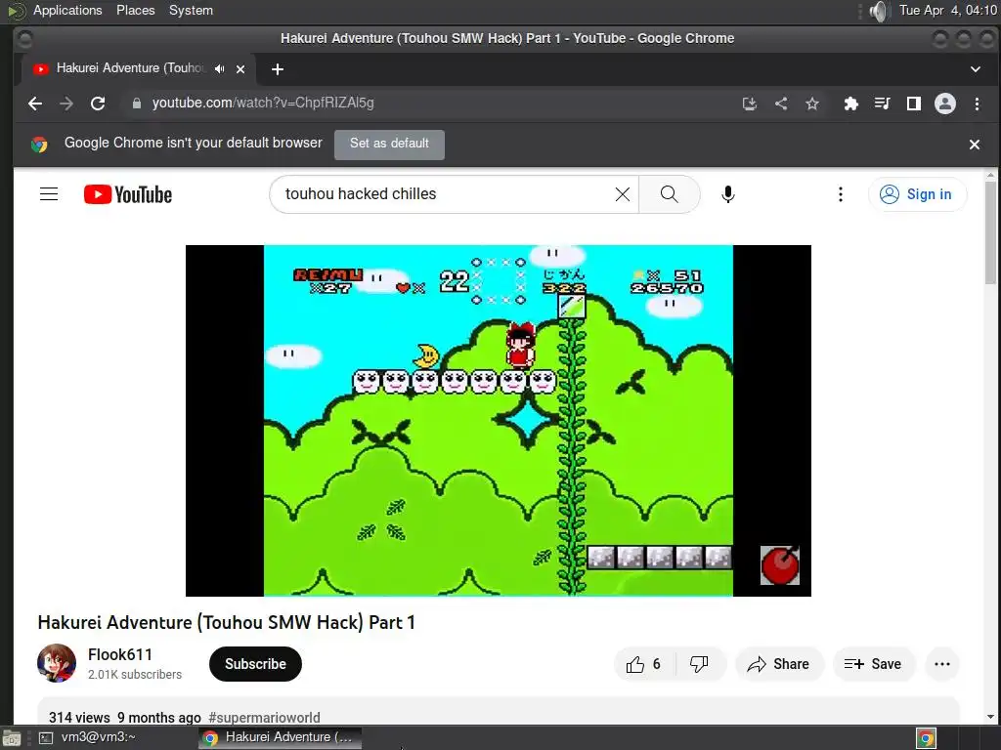1001x750 pixels.
Task: Click the video player to pause
Action: [x=498, y=420]
